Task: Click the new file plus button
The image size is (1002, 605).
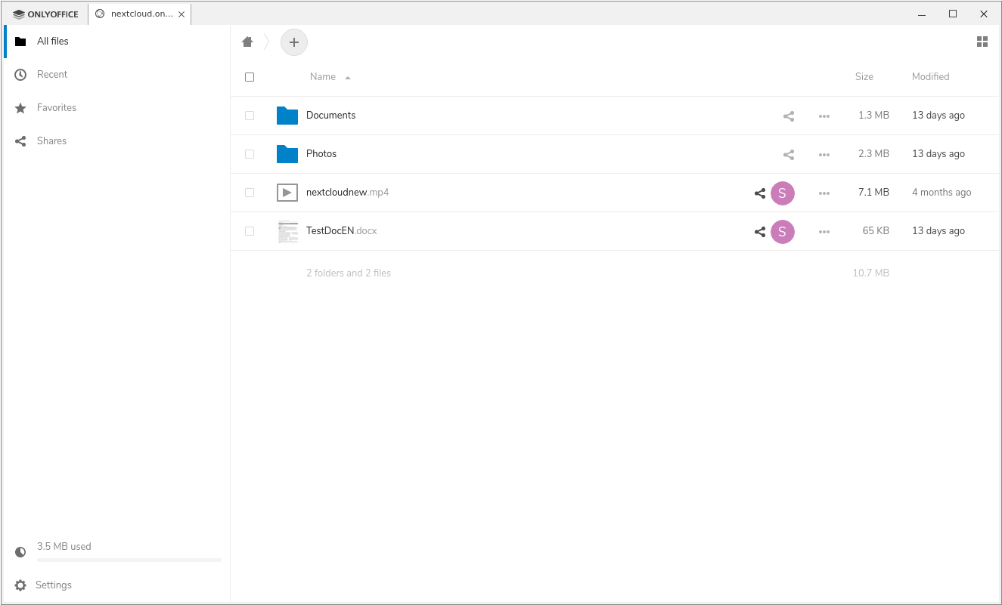Action: pos(294,42)
